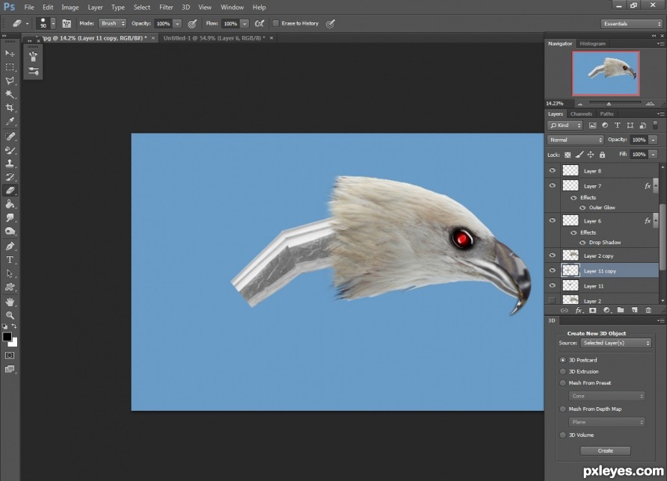Select 3D Extrusion radio button
The width and height of the screenshot is (667, 481).
(563, 371)
